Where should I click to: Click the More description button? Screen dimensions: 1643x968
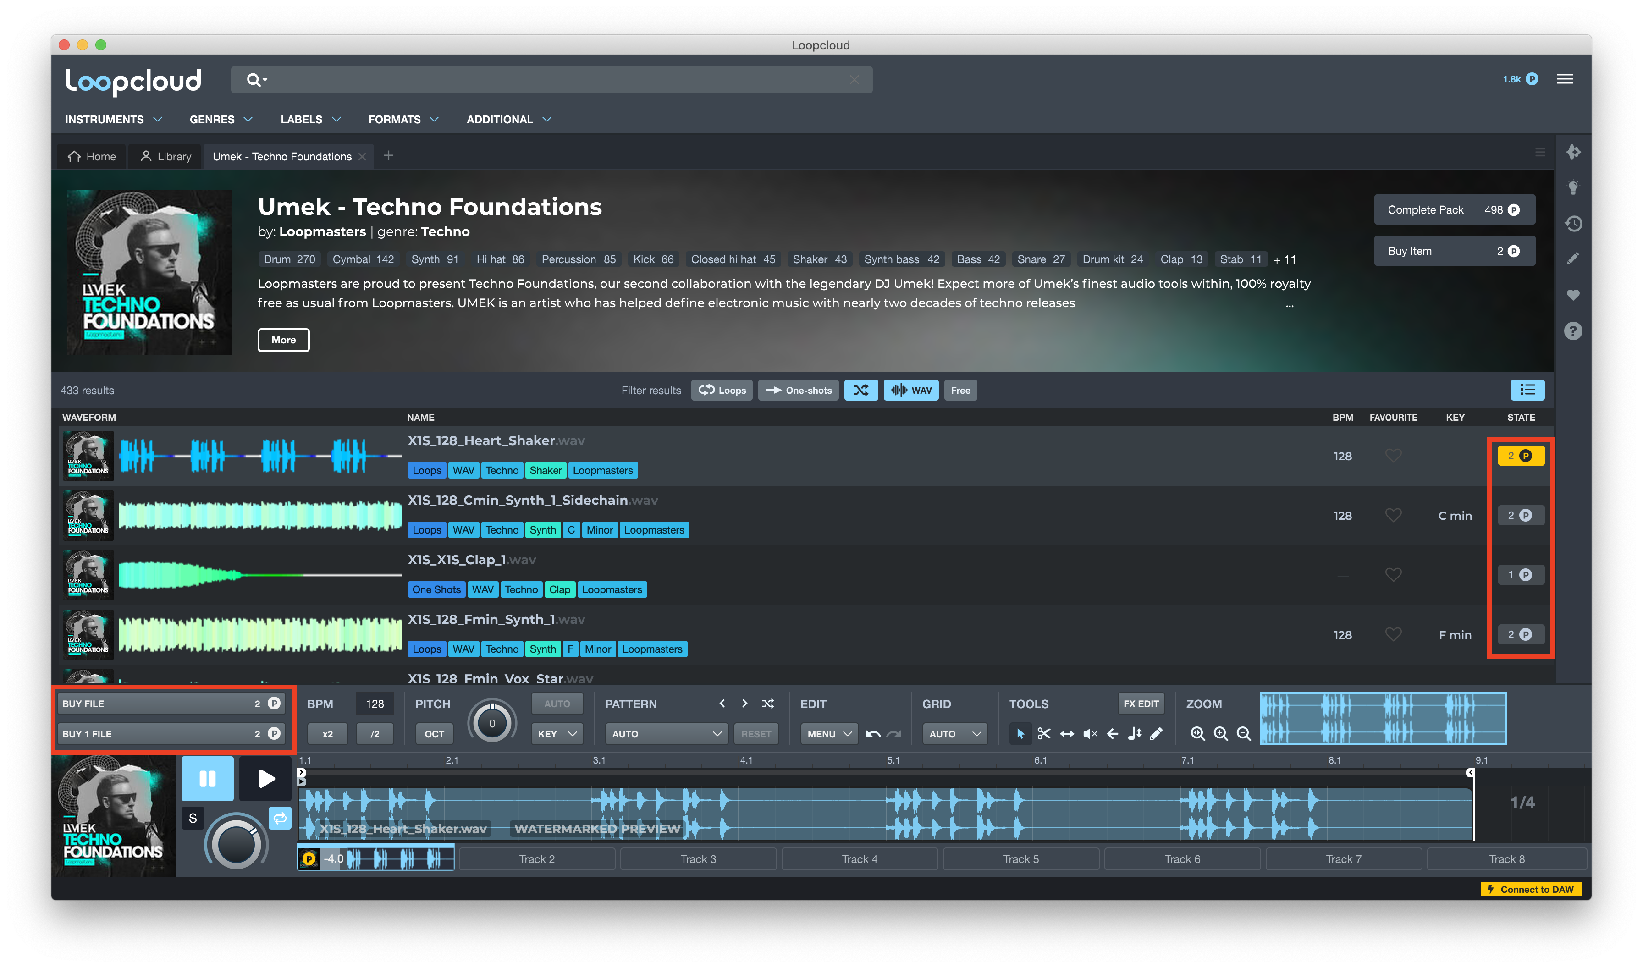(x=283, y=340)
